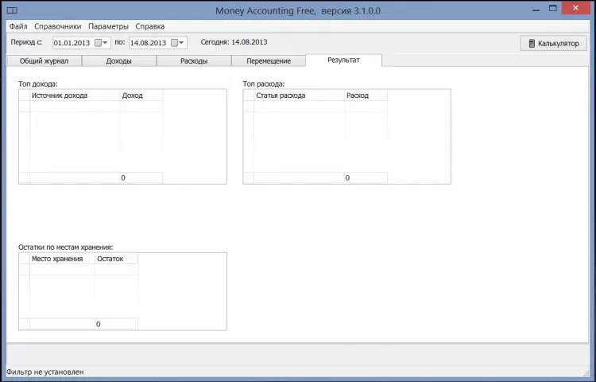Switch to the Общий журнал tab
Image resolution: width=596 pixels, height=382 pixels.
pyautogui.click(x=44, y=60)
